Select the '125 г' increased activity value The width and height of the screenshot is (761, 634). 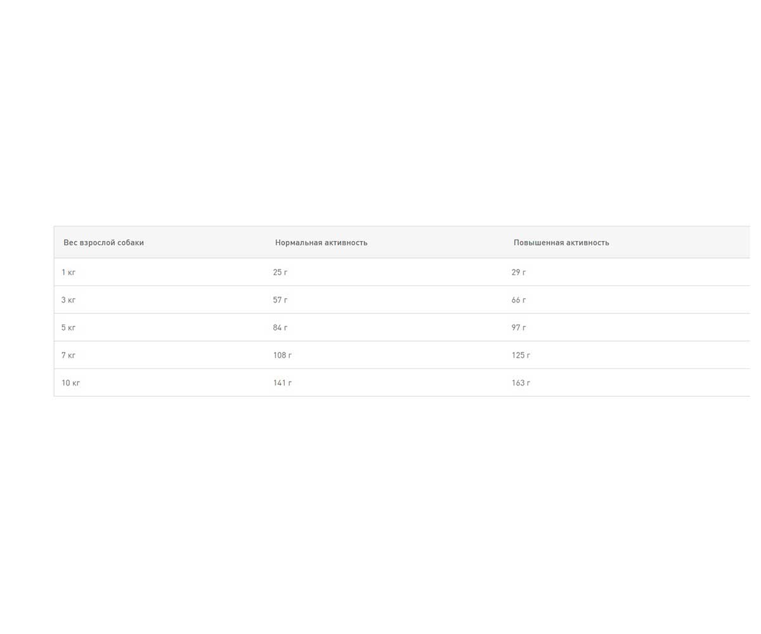click(521, 356)
